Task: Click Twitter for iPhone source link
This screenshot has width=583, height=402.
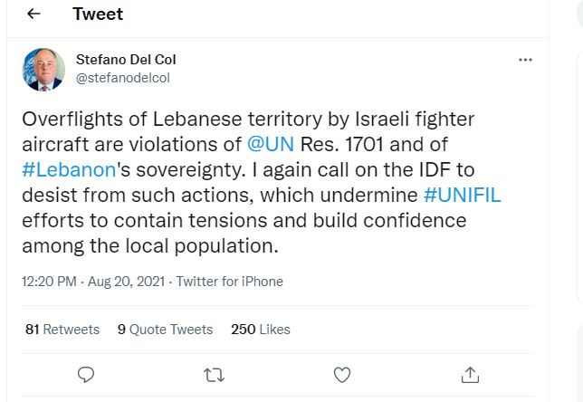Action: tap(229, 282)
